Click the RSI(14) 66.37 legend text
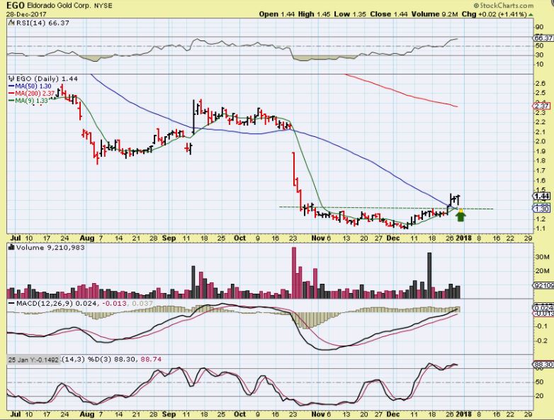The image size is (554, 420). tap(41, 23)
